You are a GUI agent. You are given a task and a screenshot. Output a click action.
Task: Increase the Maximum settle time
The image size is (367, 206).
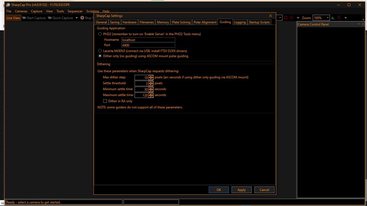151,94
